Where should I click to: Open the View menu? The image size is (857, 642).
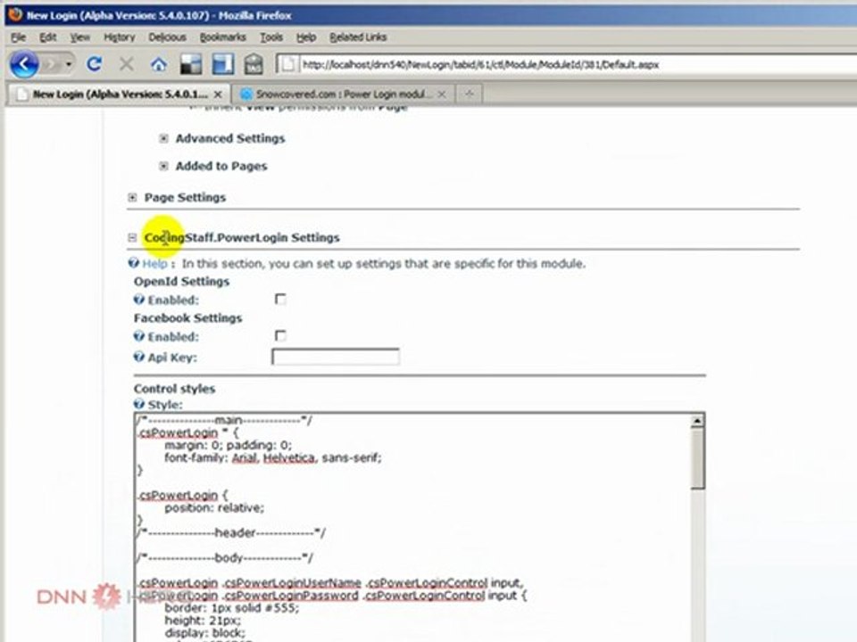coord(79,37)
